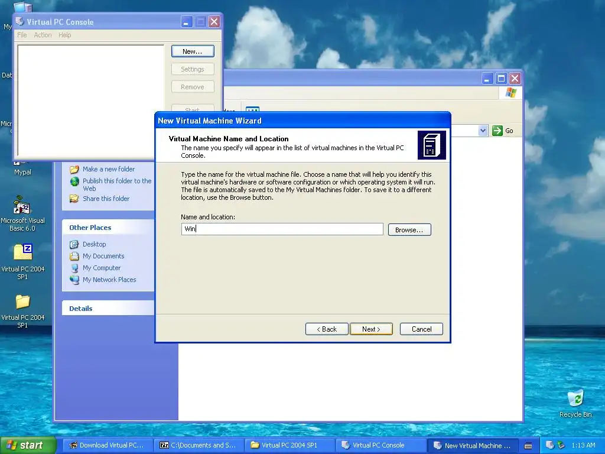The width and height of the screenshot is (605, 454).
Task: Click New... in the Virtual PC Console
Action: (193, 51)
